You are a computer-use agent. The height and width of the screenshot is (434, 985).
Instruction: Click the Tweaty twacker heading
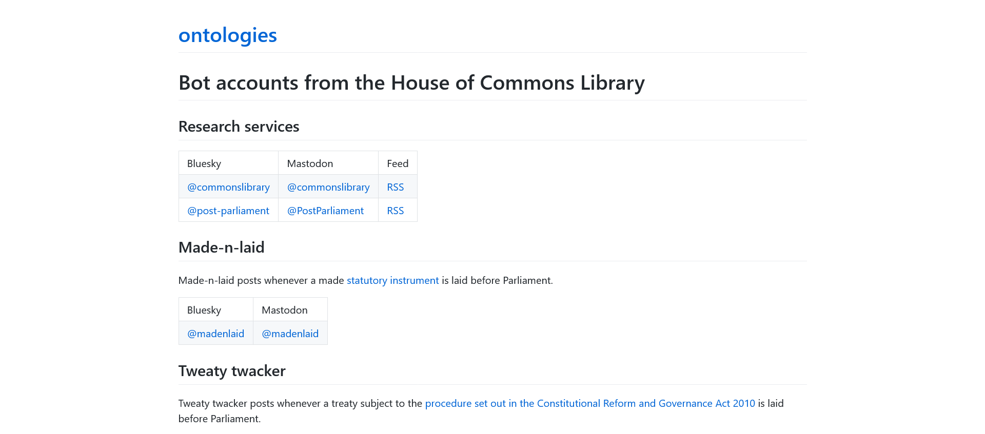(231, 371)
